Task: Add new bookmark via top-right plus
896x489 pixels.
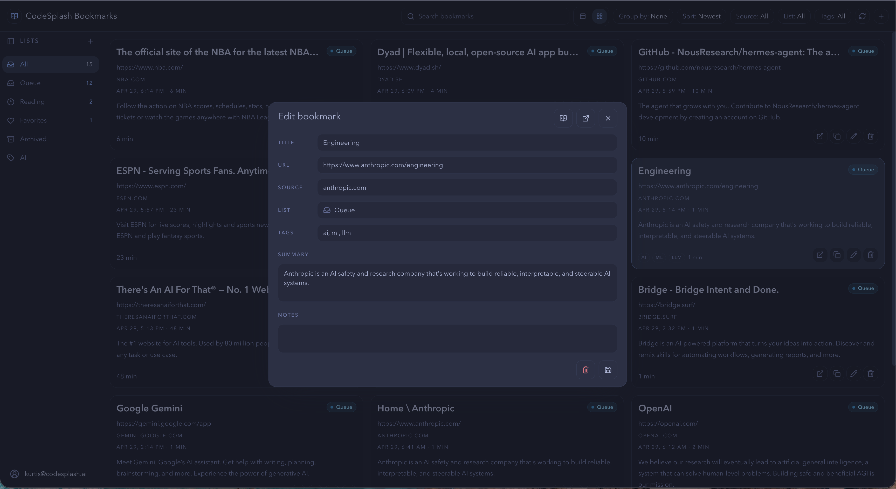Action: click(x=881, y=16)
